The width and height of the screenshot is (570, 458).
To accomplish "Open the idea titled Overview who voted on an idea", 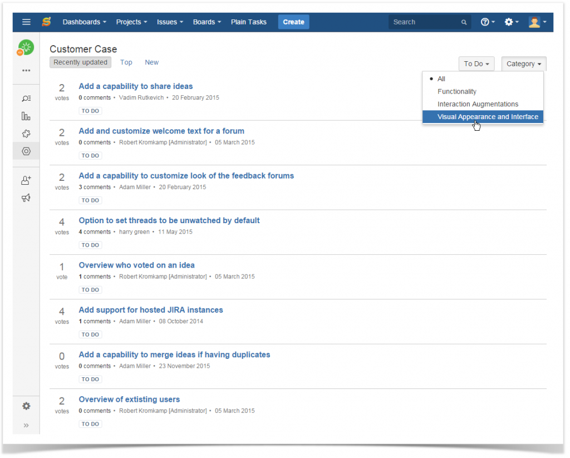I will pyautogui.click(x=136, y=265).
